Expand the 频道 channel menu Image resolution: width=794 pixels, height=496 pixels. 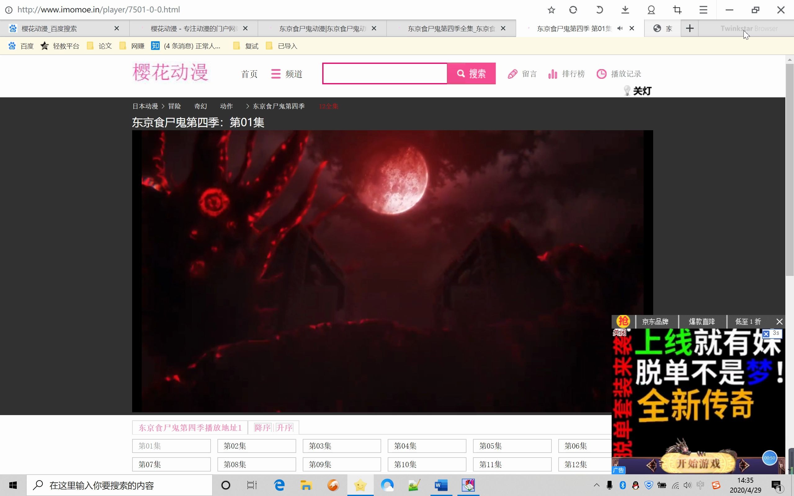pyautogui.click(x=287, y=74)
